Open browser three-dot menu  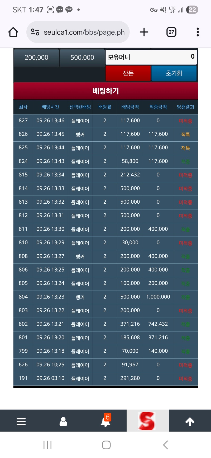point(198,32)
